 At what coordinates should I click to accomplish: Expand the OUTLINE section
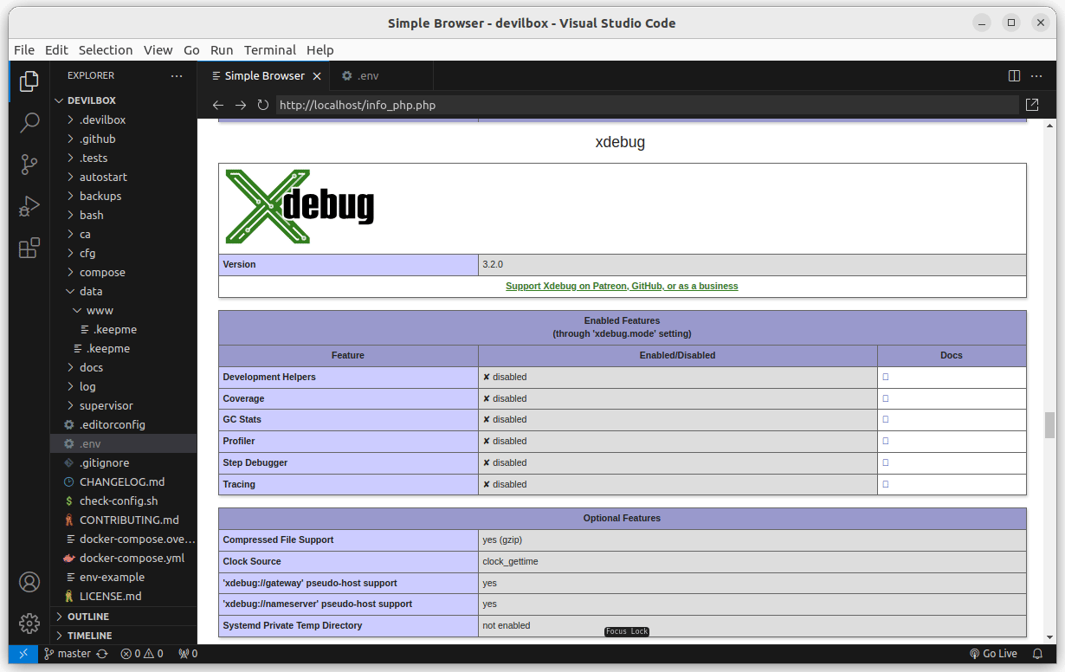(88, 617)
